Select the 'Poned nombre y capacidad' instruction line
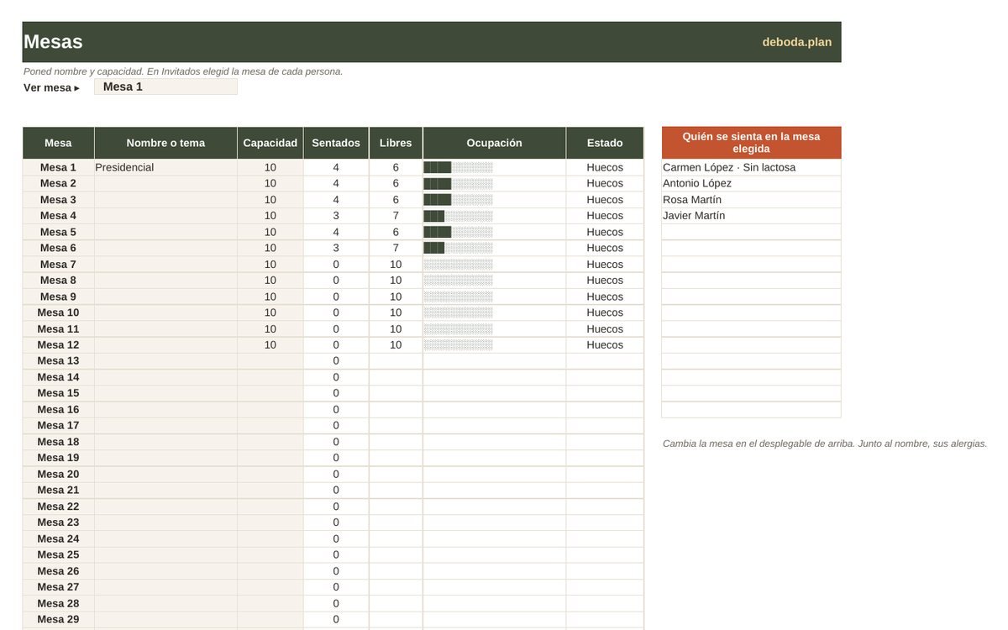The width and height of the screenshot is (1008, 630). (183, 71)
